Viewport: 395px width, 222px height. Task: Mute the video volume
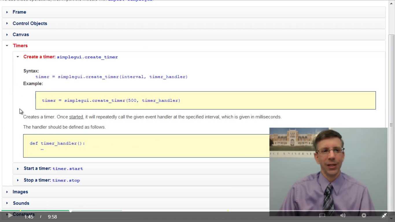coord(343,215)
